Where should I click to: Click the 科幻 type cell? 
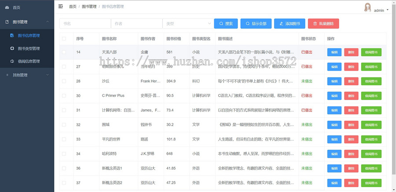[196, 81]
